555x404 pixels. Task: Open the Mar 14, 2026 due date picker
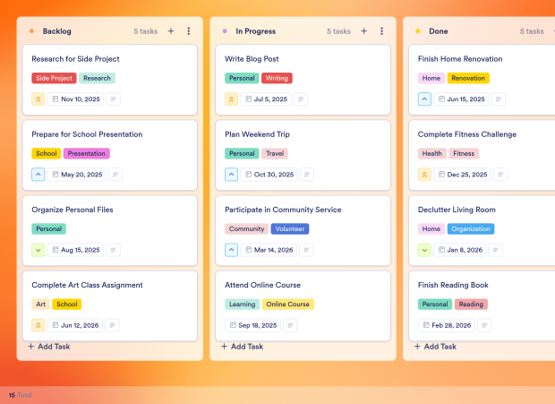coord(269,250)
